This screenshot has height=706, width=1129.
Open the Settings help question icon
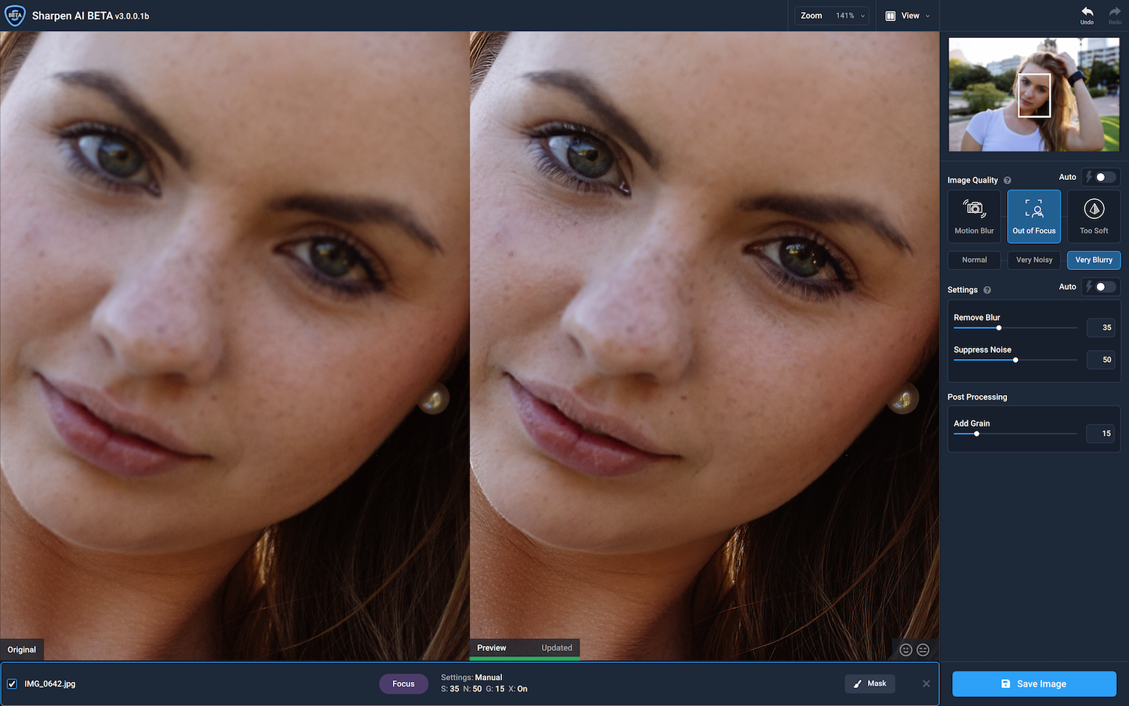(987, 290)
